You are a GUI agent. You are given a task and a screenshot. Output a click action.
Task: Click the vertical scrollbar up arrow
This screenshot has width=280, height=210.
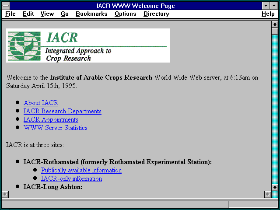coord(275,24)
